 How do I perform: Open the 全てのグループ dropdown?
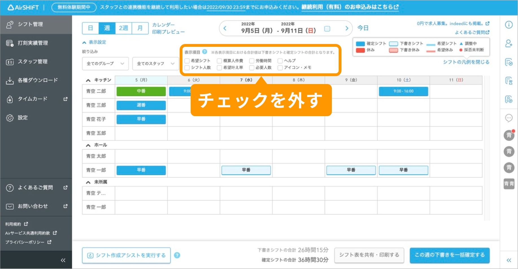pos(105,64)
